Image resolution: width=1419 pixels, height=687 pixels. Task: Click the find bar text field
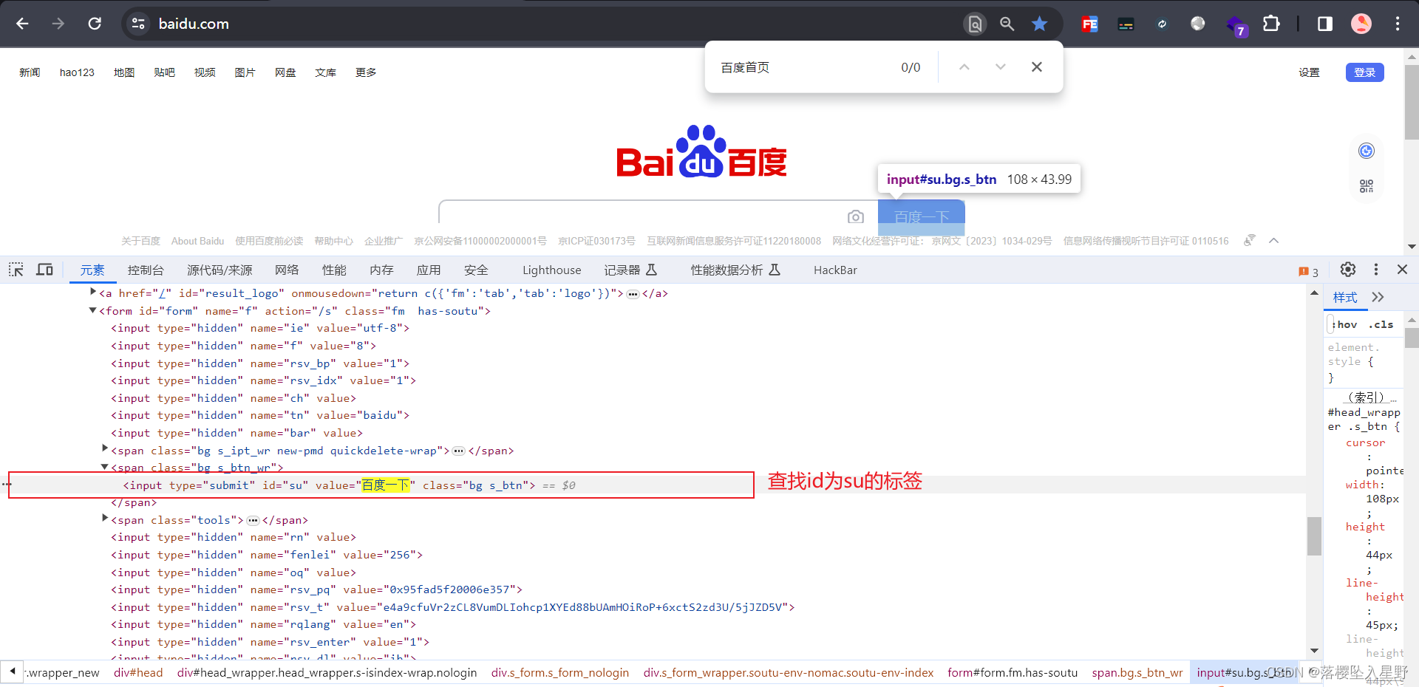pyautogui.click(x=802, y=67)
